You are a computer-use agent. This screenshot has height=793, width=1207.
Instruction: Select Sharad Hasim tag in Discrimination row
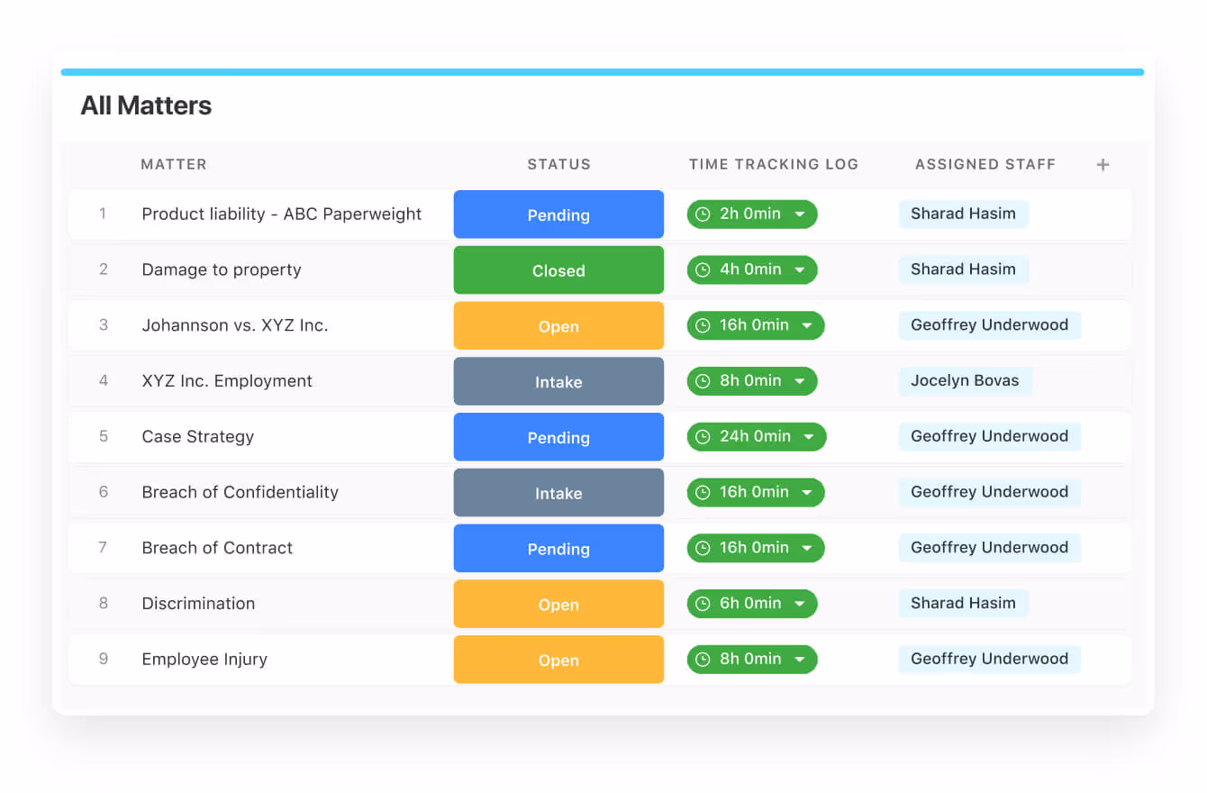tap(963, 604)
